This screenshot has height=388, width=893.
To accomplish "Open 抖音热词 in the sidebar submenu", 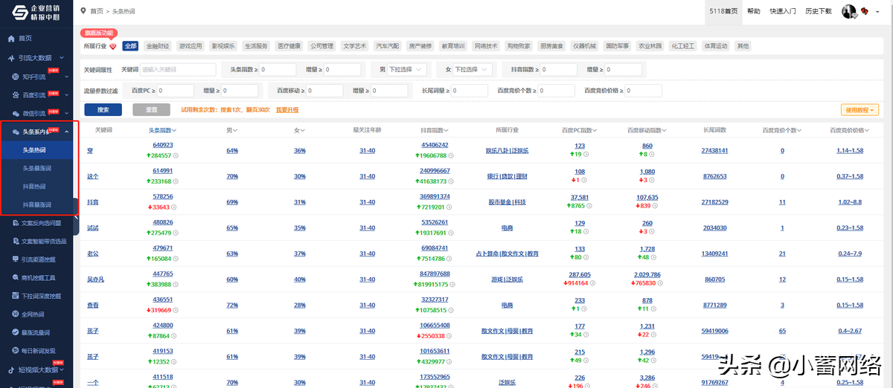I will [x=36, y=187].
